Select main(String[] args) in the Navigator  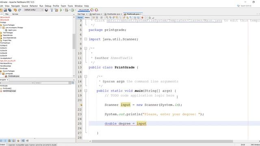(9, 91)
